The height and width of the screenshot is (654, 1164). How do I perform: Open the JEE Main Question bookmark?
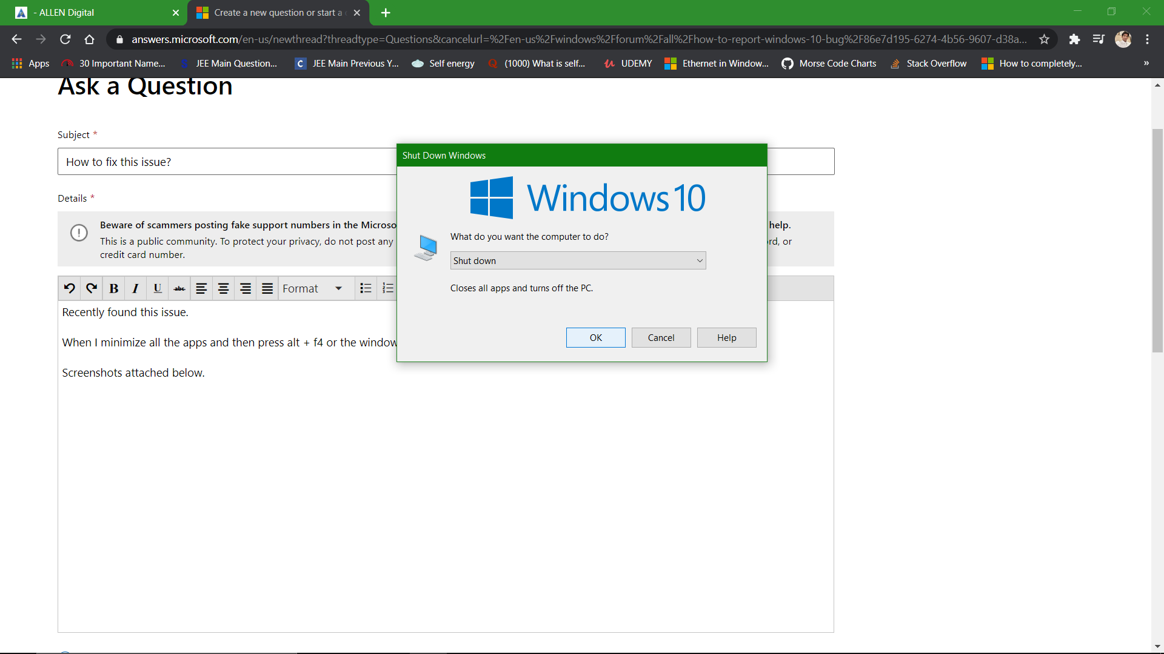(x=229, y=63)
